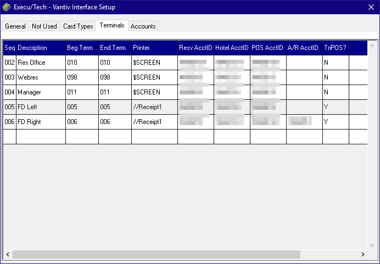This screenshot has width=380, height=264.
Task: Click $SCREEN printer cell for Manager
Action: [x=154, y=92]
